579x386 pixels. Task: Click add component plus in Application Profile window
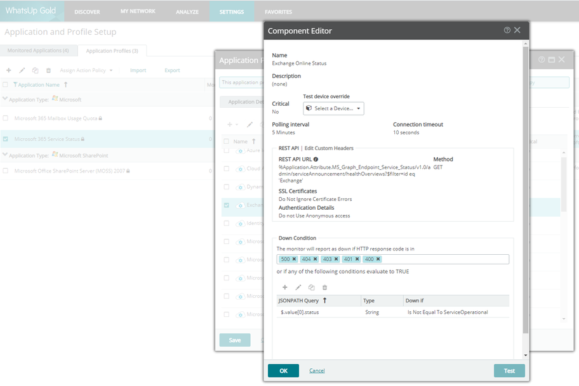230,125
